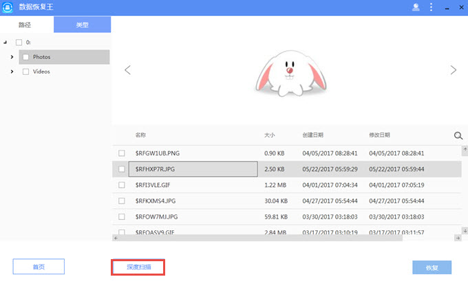Expand the Videos tree node
Viewport: 468px width, 288px height.
(12, 71)
